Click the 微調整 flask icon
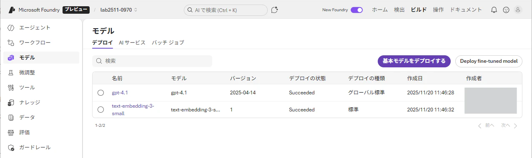Image resolution: width=532 pixels, height=158 pixels. point(11,73)
